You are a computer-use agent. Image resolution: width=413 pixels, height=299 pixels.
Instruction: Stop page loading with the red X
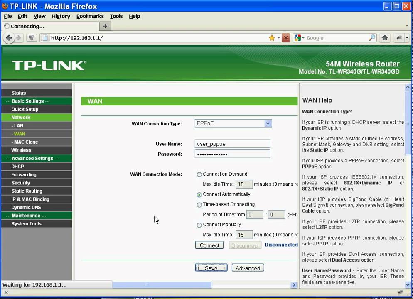(285, 38)
